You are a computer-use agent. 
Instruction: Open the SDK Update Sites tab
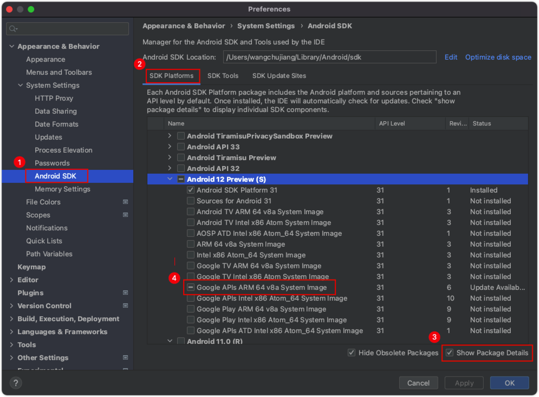[279, 76]
